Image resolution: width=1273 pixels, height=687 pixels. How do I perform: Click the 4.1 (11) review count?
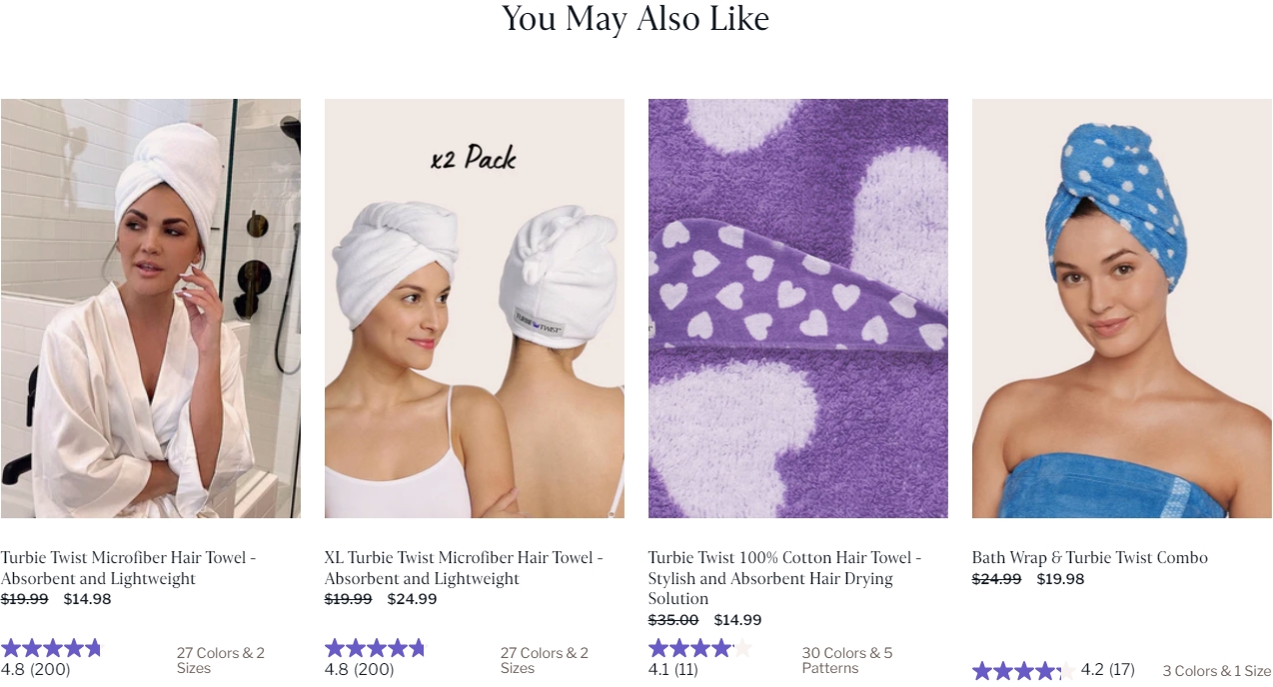[x=672, y=670]
